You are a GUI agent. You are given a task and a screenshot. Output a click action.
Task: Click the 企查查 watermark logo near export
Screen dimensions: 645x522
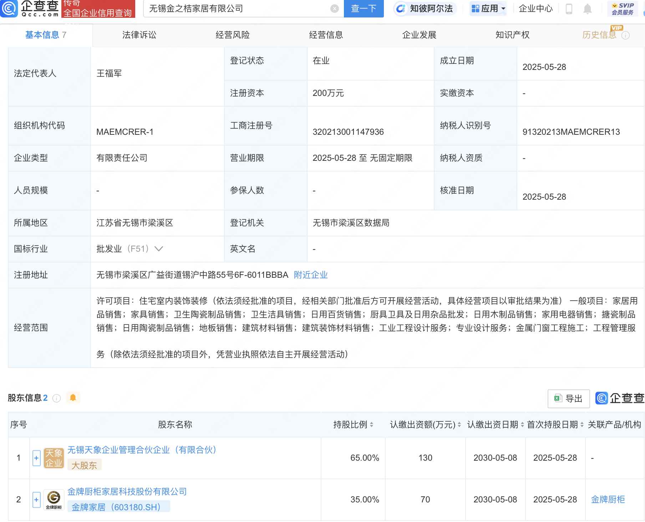point(620,398)
